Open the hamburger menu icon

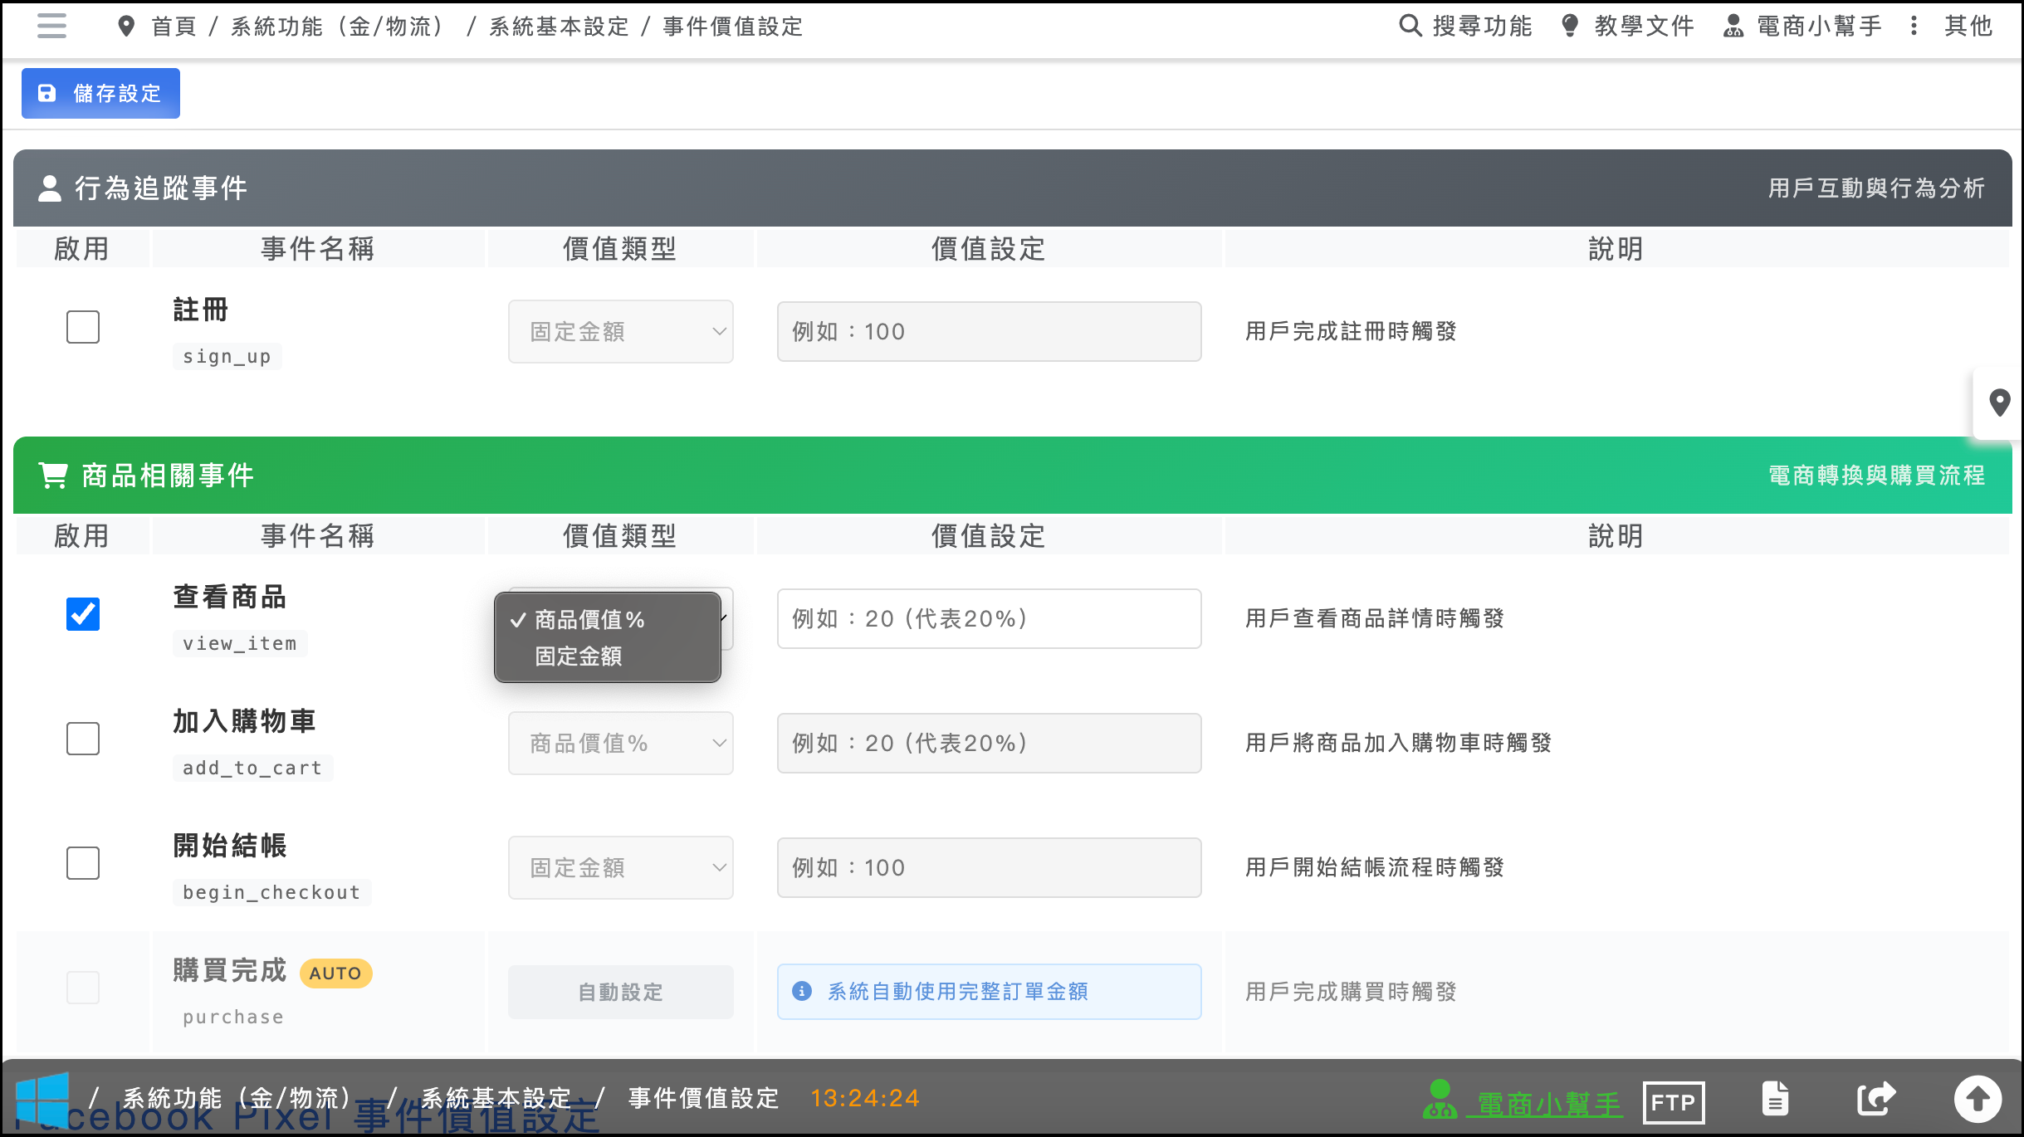click(x=51, y=26)
